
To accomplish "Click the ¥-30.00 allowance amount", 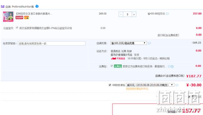I will 194,85.
